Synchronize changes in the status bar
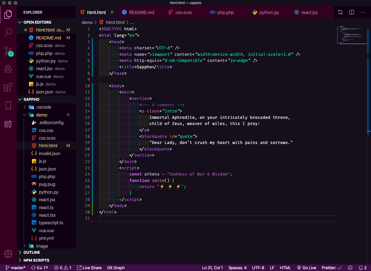371x271 pixels. click(40, 267)
